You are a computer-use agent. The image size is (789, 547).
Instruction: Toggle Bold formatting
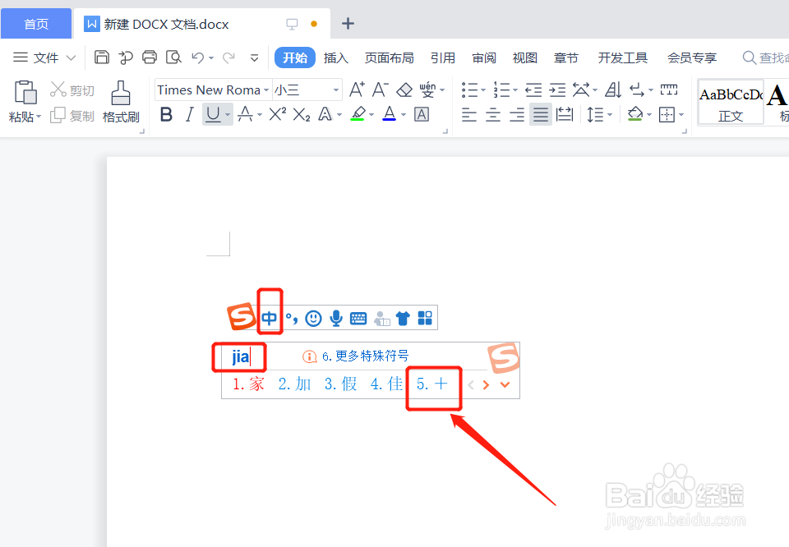[x=166, y=115]
